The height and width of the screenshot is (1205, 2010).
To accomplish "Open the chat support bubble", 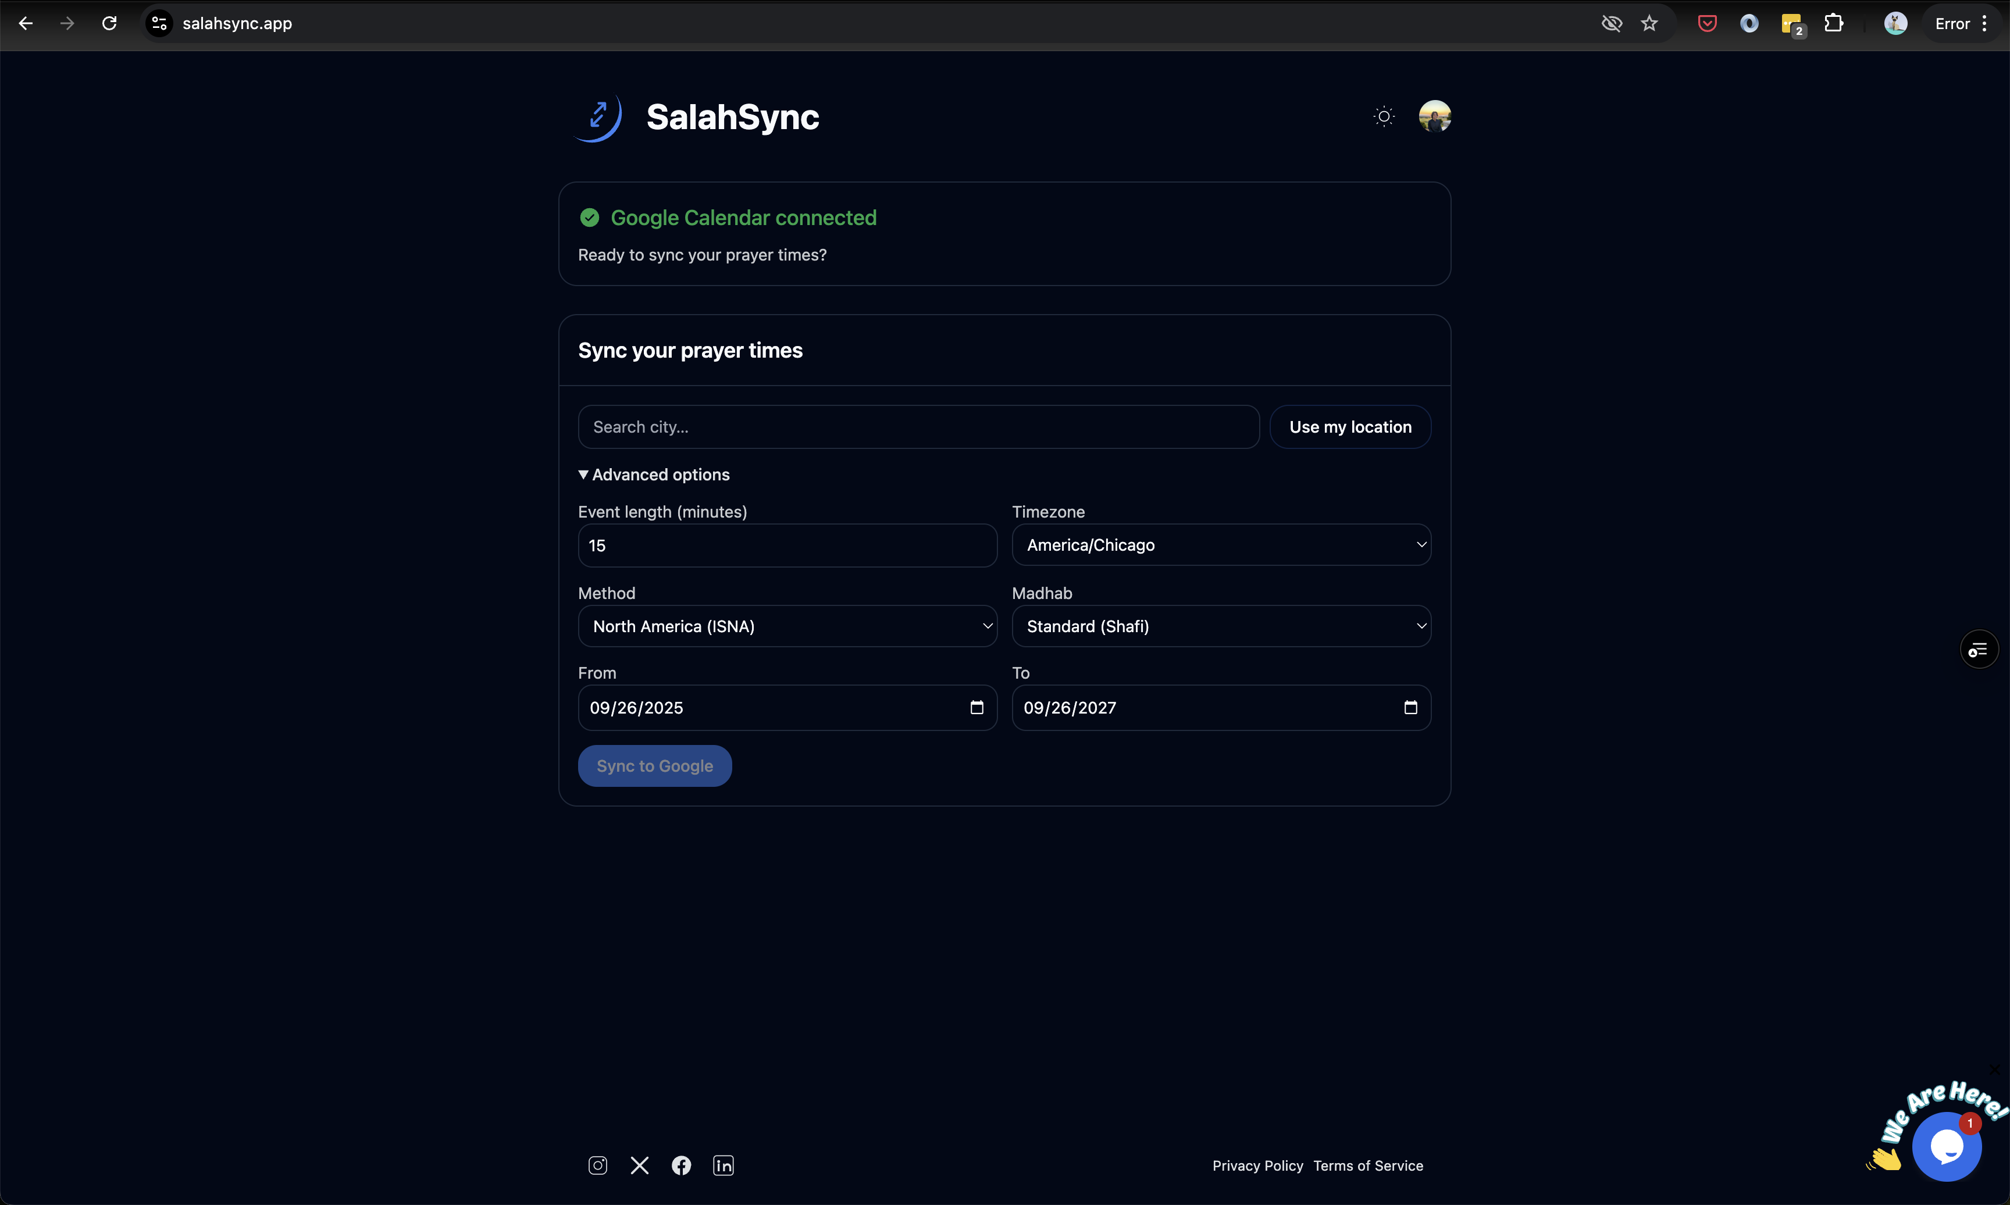I will 1947,1146.
